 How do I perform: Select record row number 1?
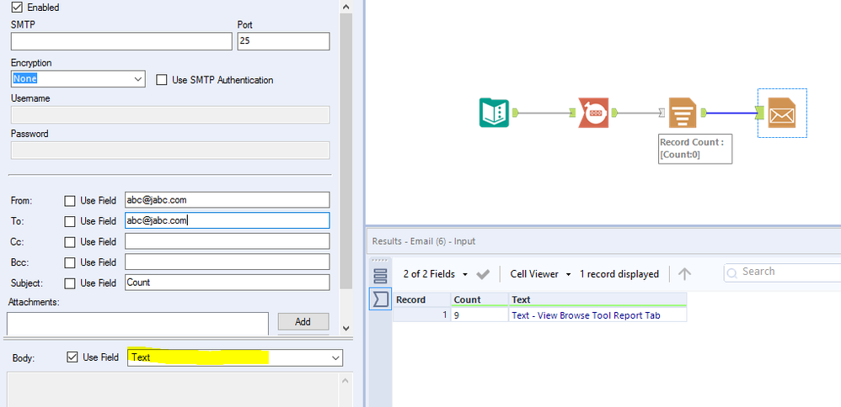click(422, 315)
